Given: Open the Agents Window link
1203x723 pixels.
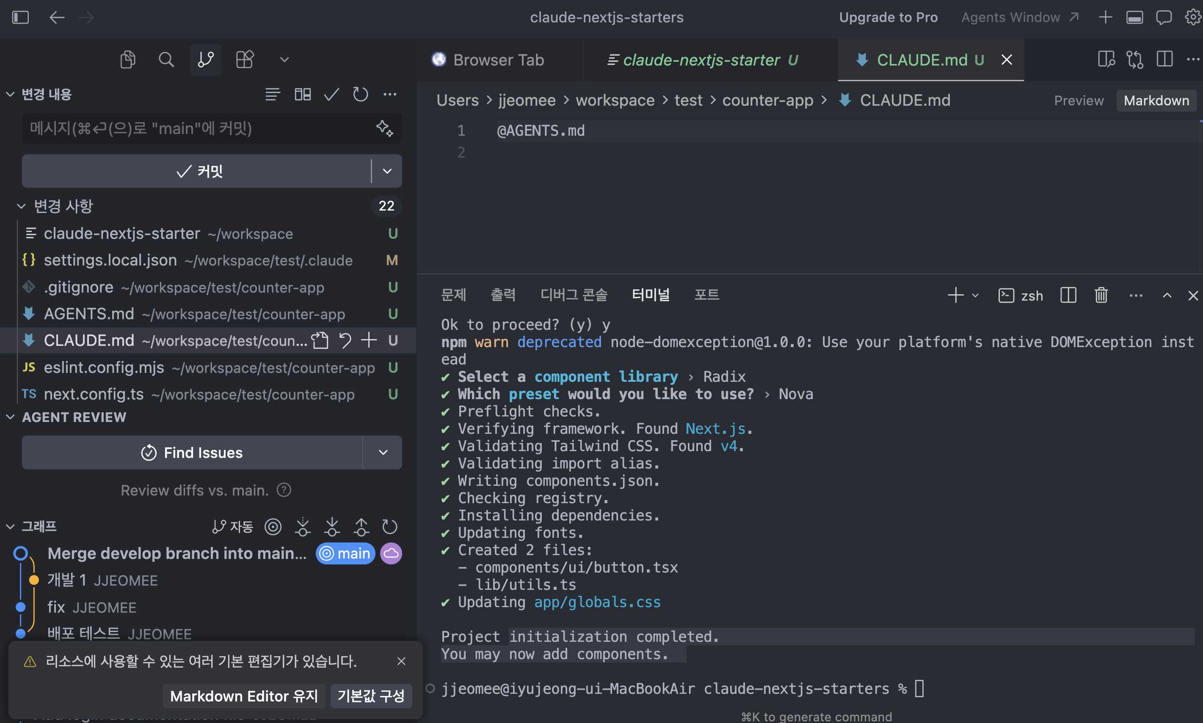Looking at the screenshot, I should click(x=1020, y=17).
